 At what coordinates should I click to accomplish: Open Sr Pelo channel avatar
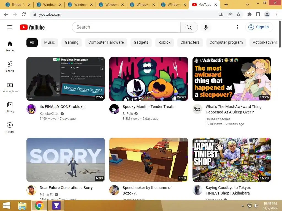coord(114,109)
